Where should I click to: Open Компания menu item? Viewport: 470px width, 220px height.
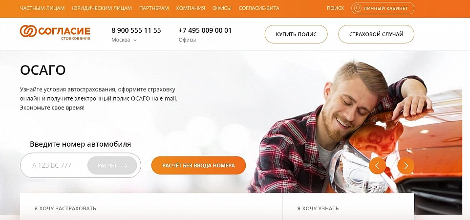(x=191, y=8)
